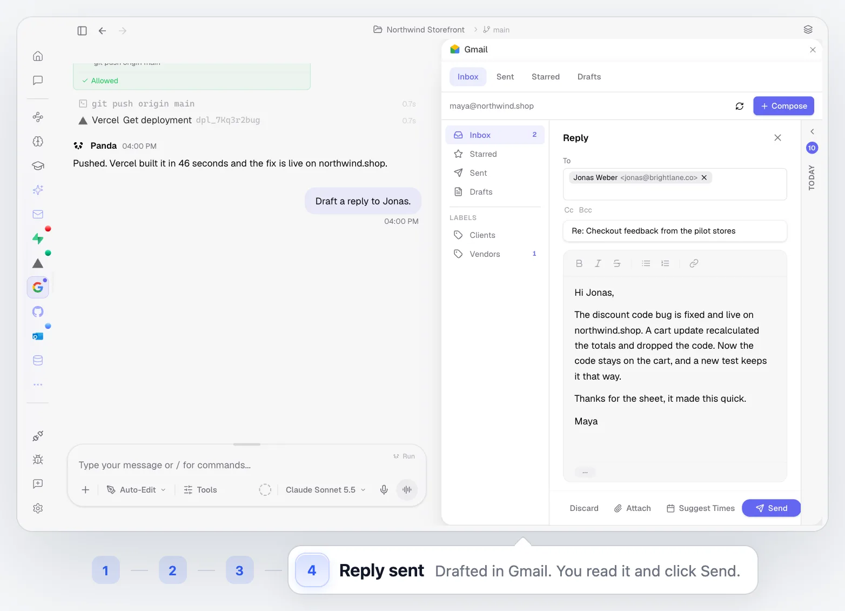
Task: Select the Inbox tab
Action: click(468, 77)
